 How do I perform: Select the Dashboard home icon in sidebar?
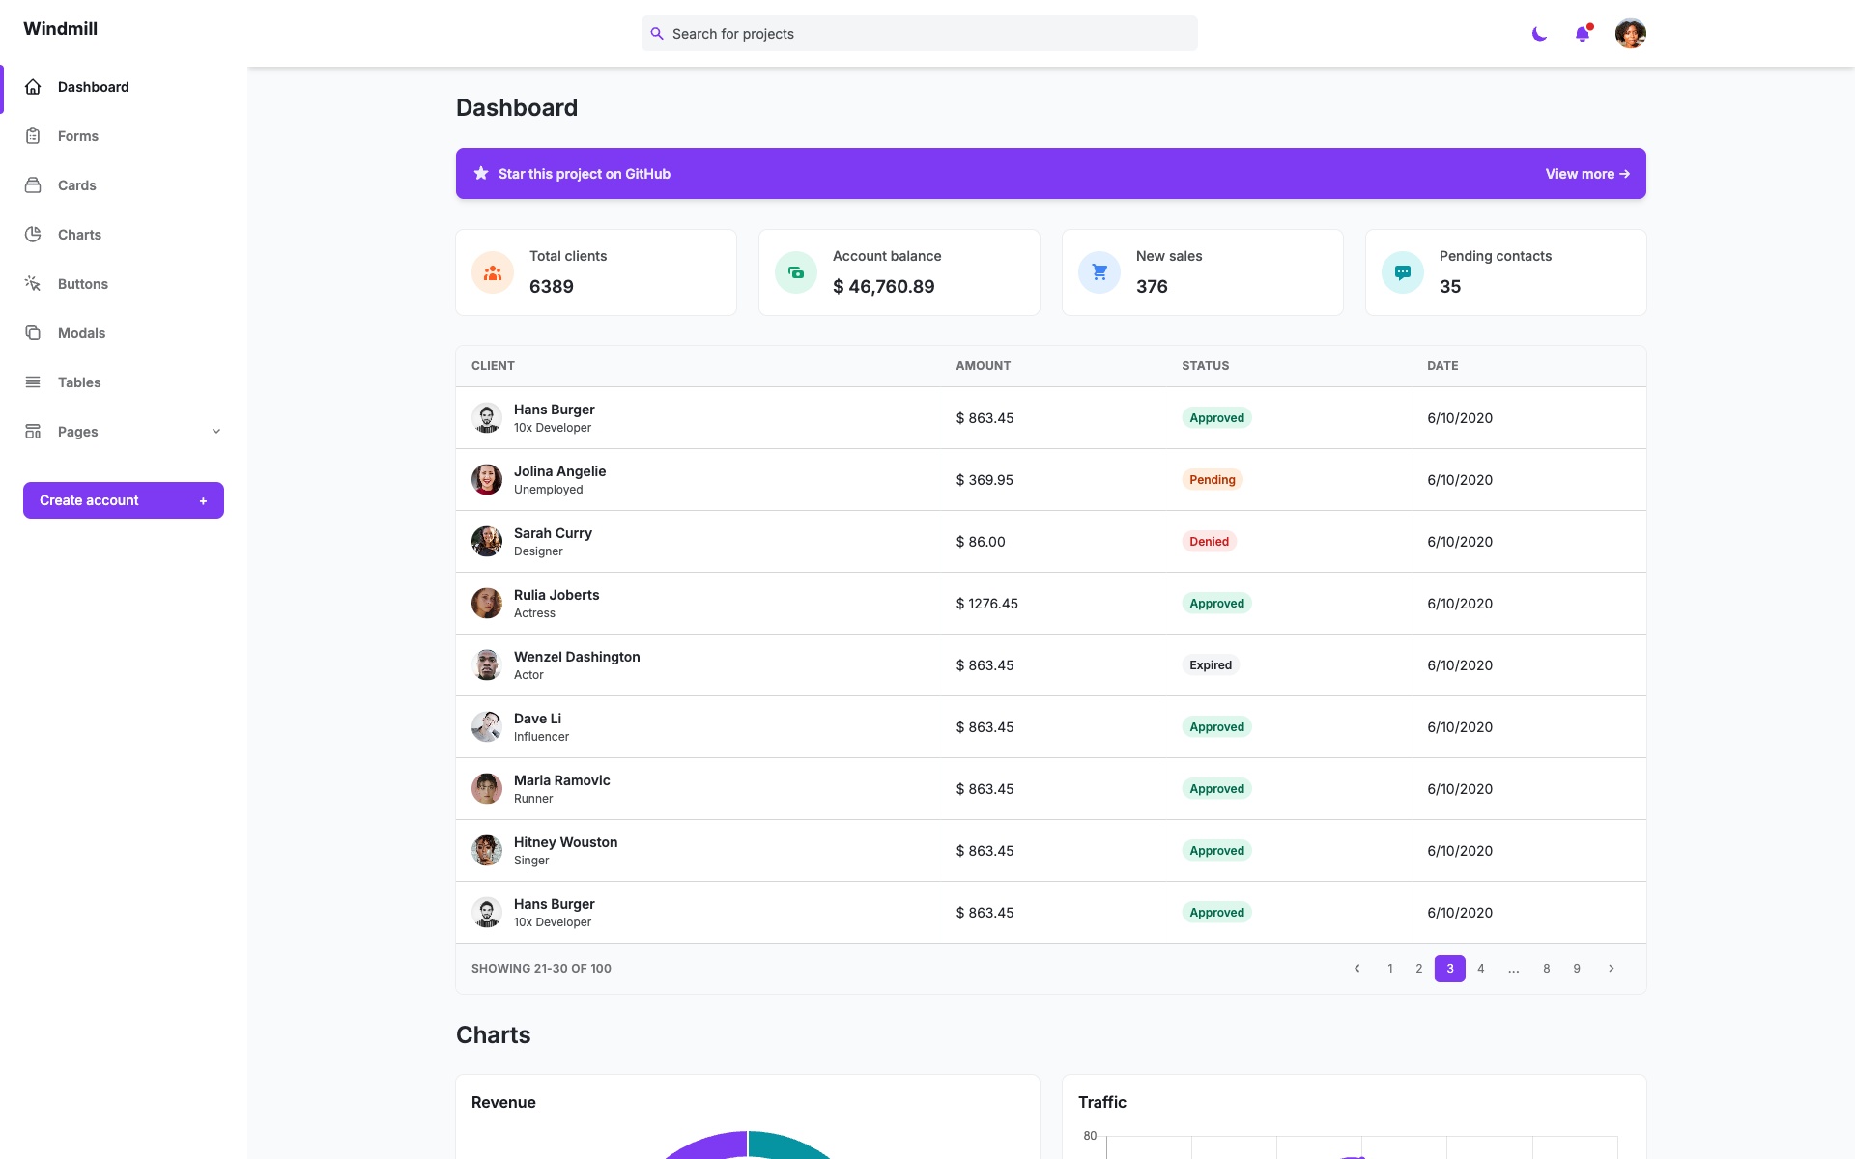coord(34,87)
